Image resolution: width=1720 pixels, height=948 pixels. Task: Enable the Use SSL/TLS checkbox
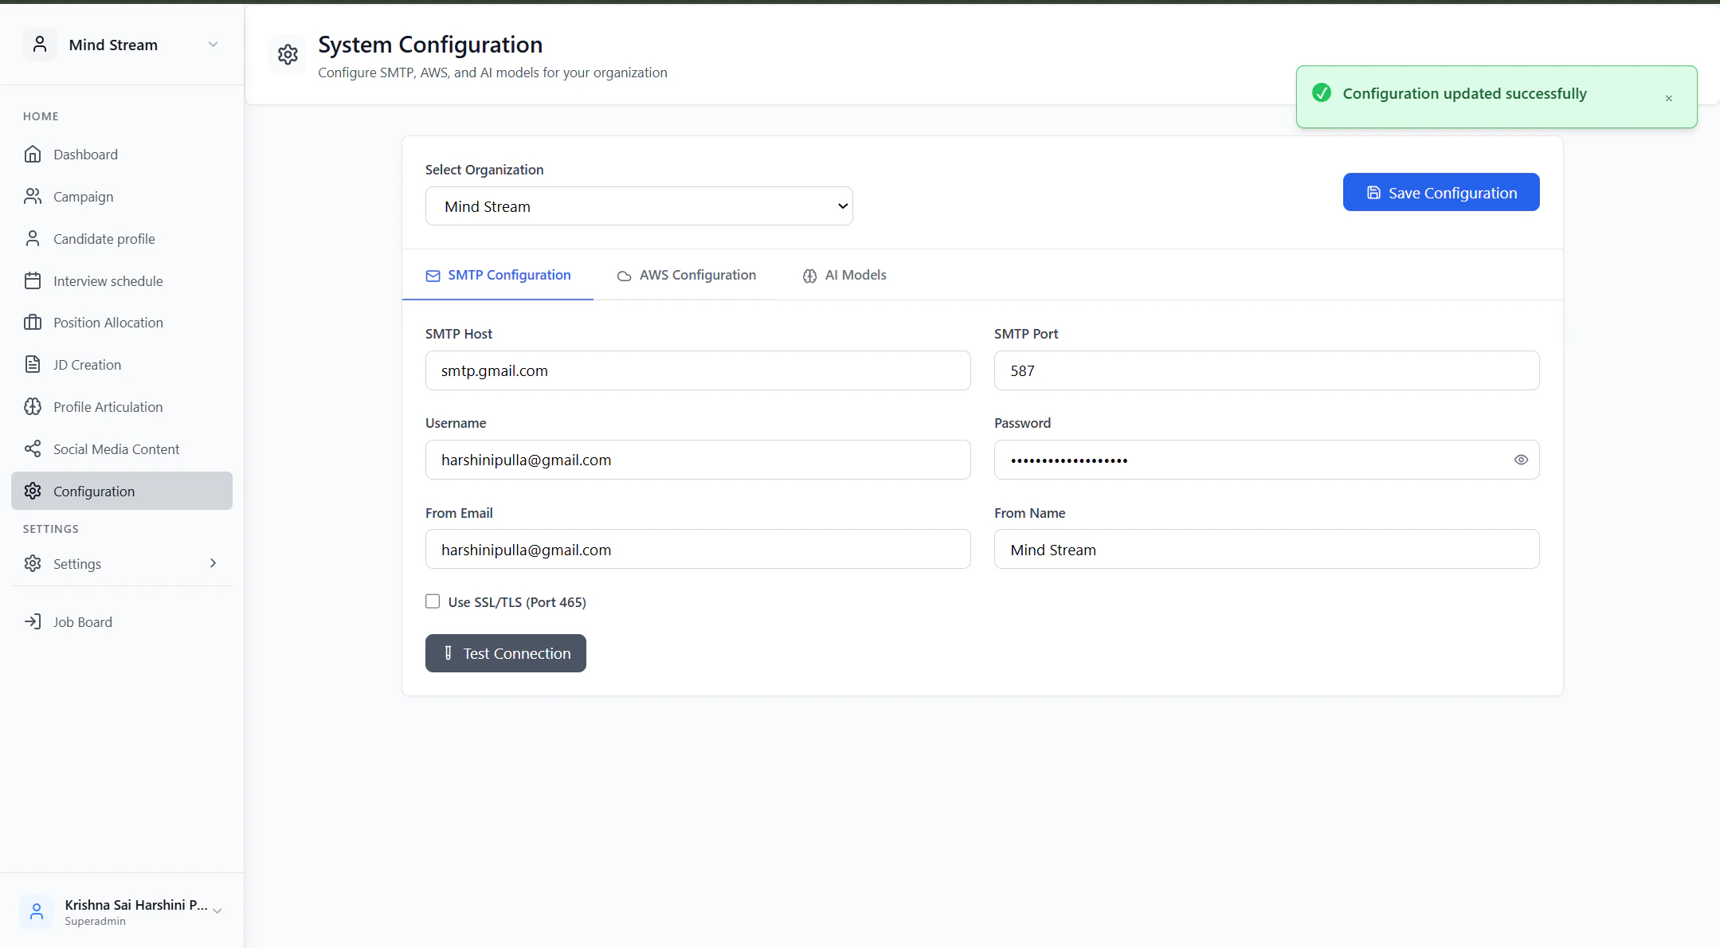[x=433, y=601]
